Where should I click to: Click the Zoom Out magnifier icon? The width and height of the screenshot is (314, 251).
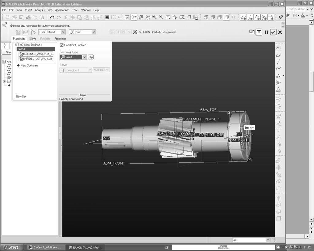[x=161, y=17]
